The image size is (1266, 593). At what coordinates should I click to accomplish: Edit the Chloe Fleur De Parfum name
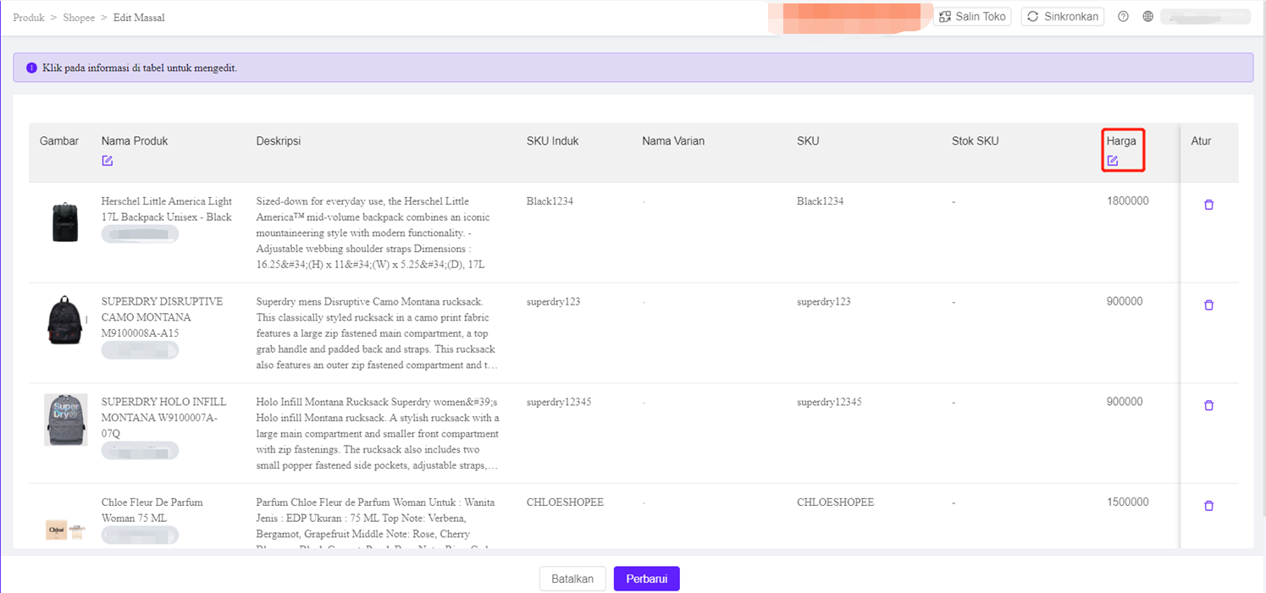[152, 509]
